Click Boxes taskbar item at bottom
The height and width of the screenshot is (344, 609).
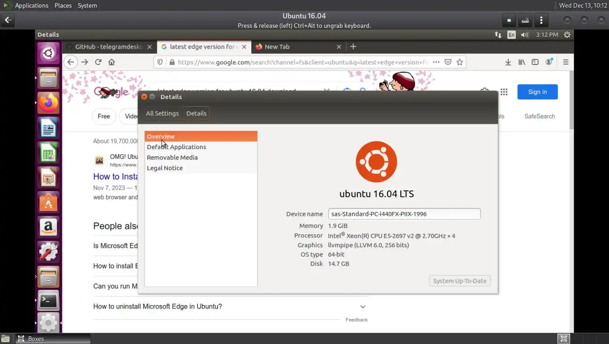(x=52, y=339)
